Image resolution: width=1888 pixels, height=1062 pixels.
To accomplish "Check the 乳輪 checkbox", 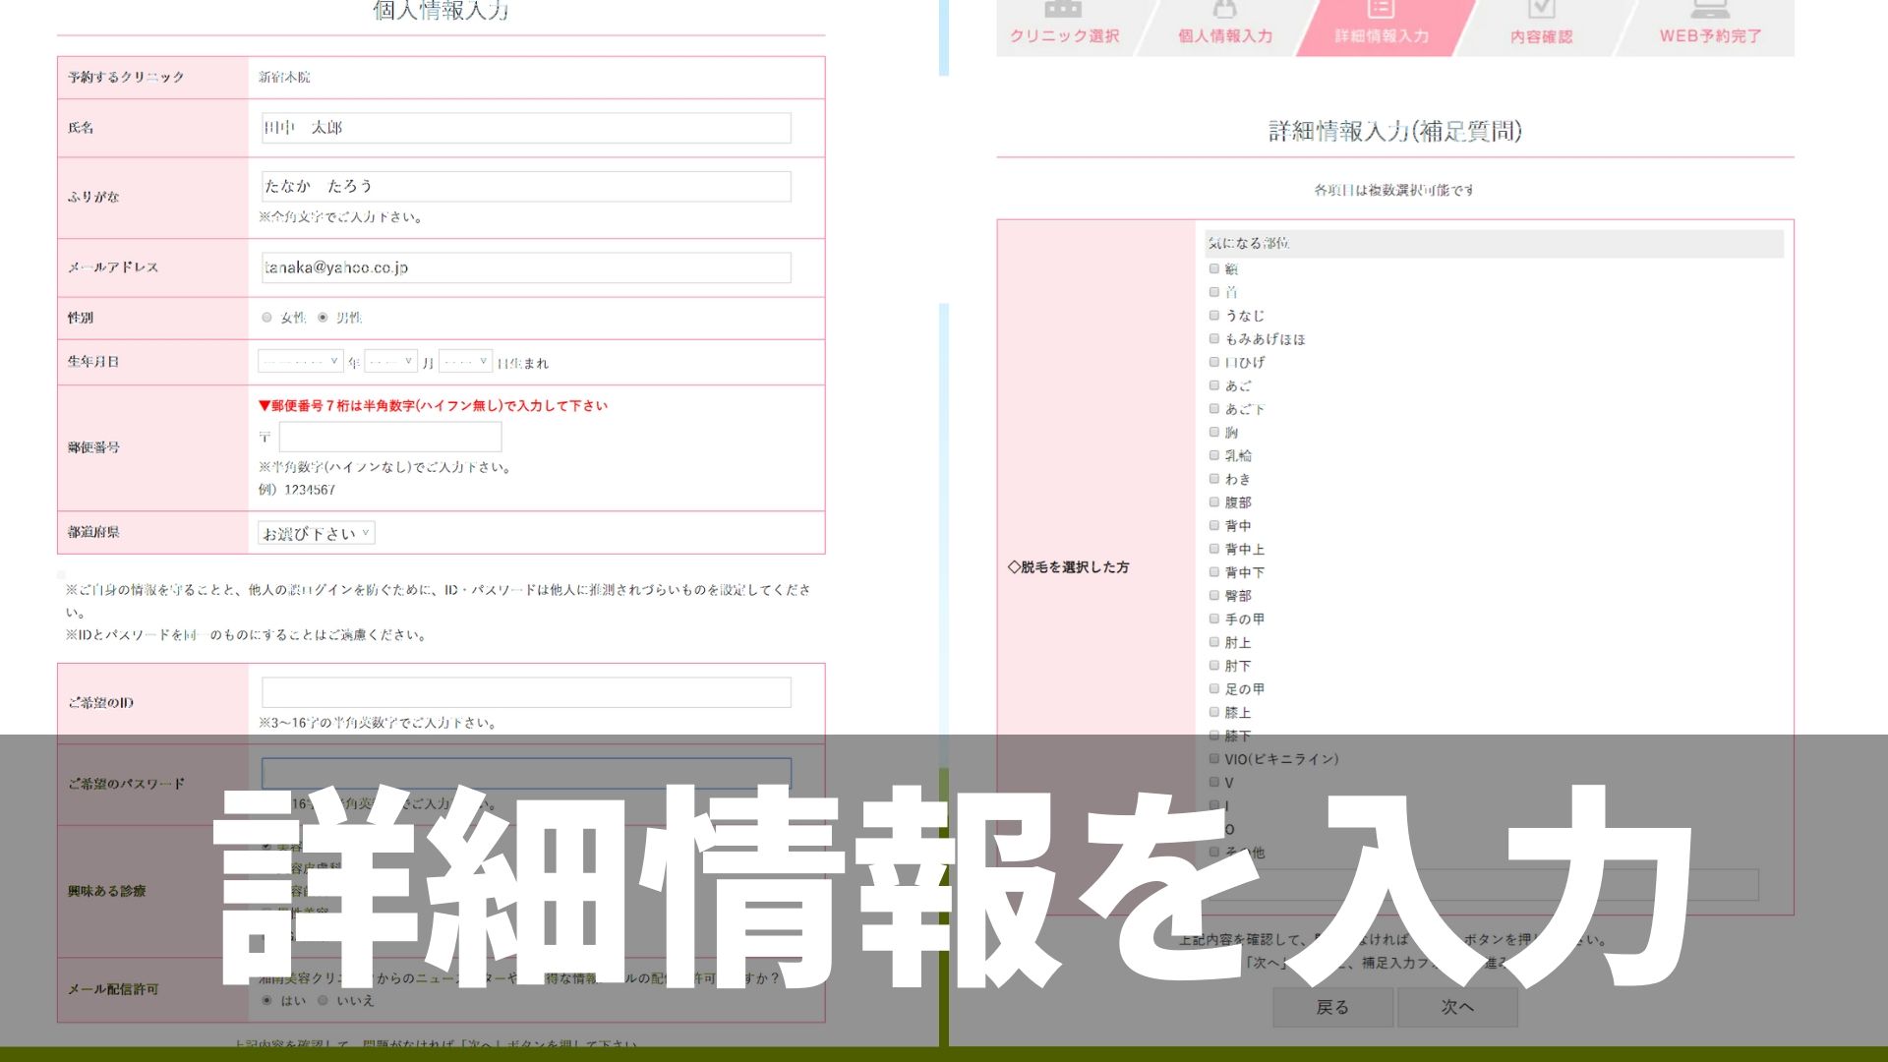I will (x=1214, y=455).
